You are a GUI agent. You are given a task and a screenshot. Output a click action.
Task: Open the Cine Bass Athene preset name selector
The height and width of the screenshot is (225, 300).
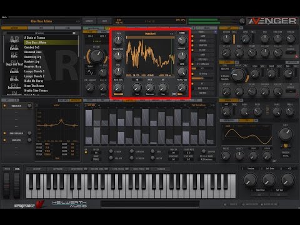[x=41, y=21]
